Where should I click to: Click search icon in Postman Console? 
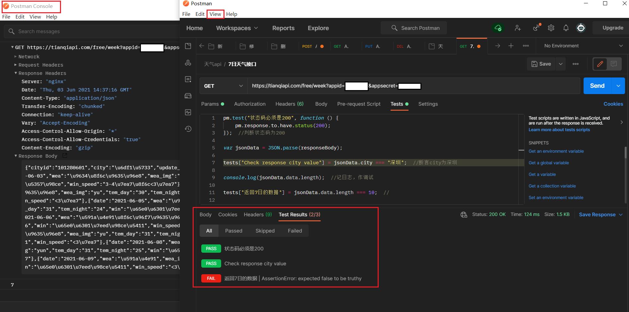(12, 31)
